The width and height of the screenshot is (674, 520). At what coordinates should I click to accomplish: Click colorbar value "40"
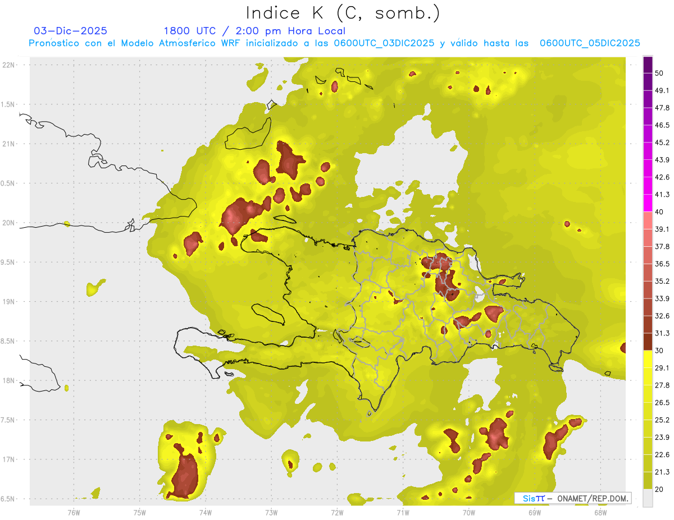(x=659, y=212)
